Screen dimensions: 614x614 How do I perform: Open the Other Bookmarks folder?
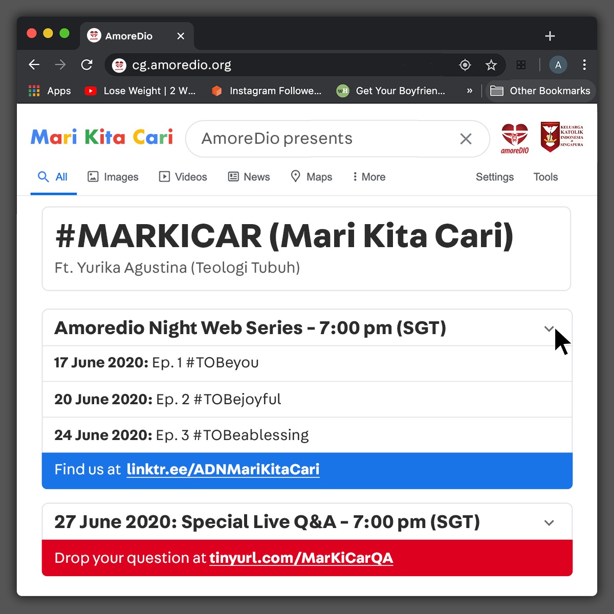click(x=540, y=91)
